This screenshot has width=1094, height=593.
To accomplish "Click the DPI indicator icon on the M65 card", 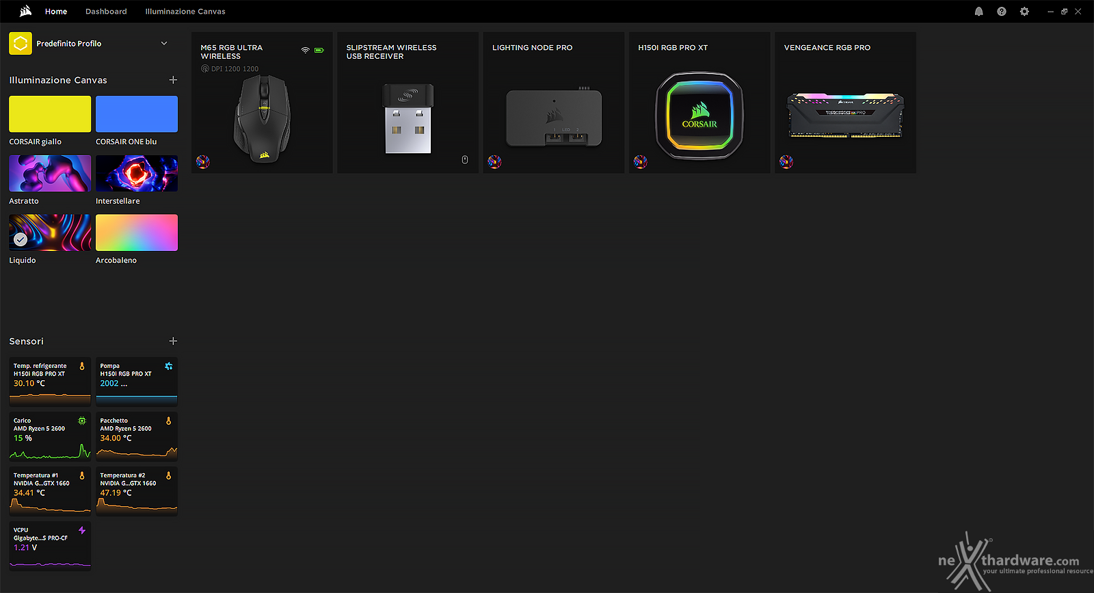I will (204, 69).
